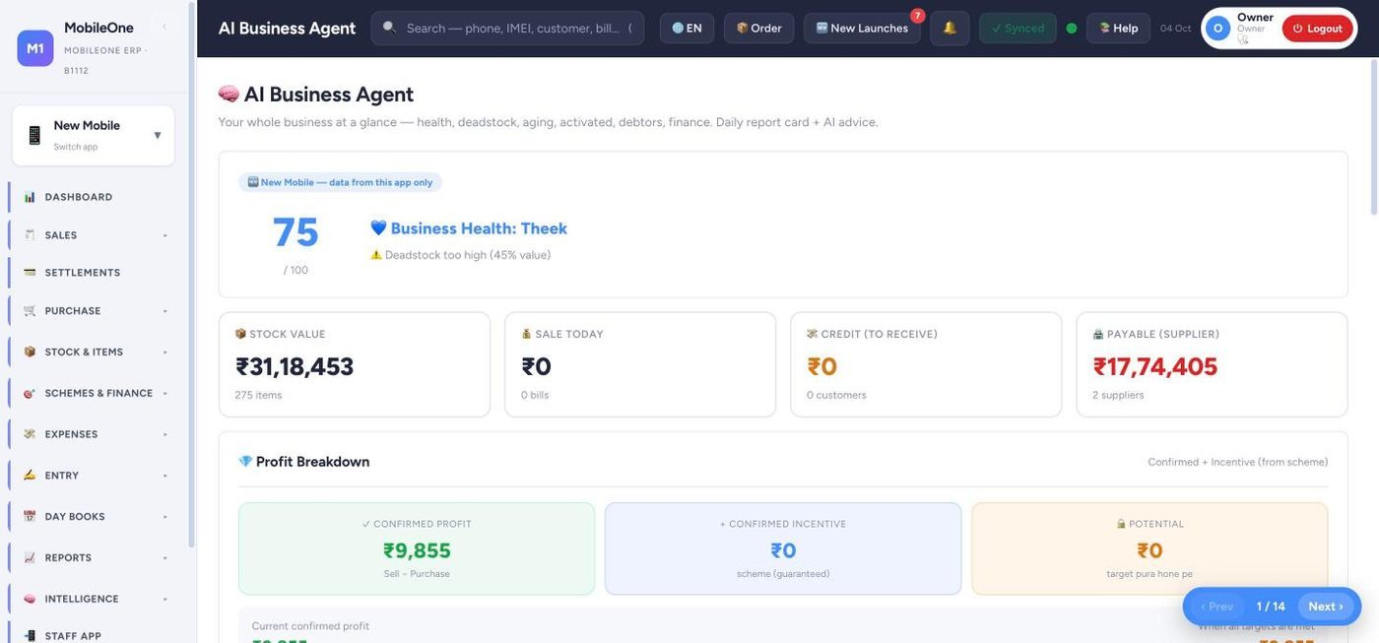The image size is (1379, 643).
Task: Expand the Sales submenu arrow
Action: point(165,235)
